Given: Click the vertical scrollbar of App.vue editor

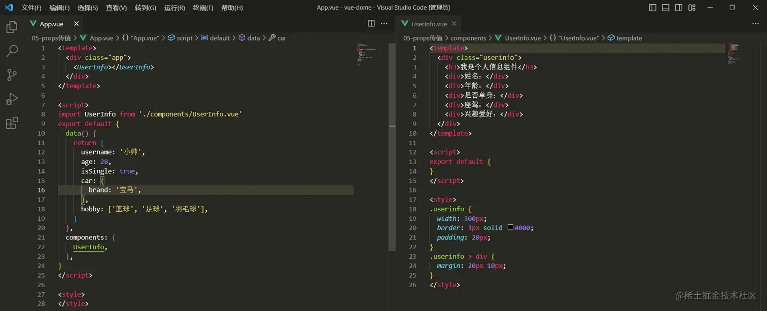Looking at the screenshot, I should pos(392,147).
